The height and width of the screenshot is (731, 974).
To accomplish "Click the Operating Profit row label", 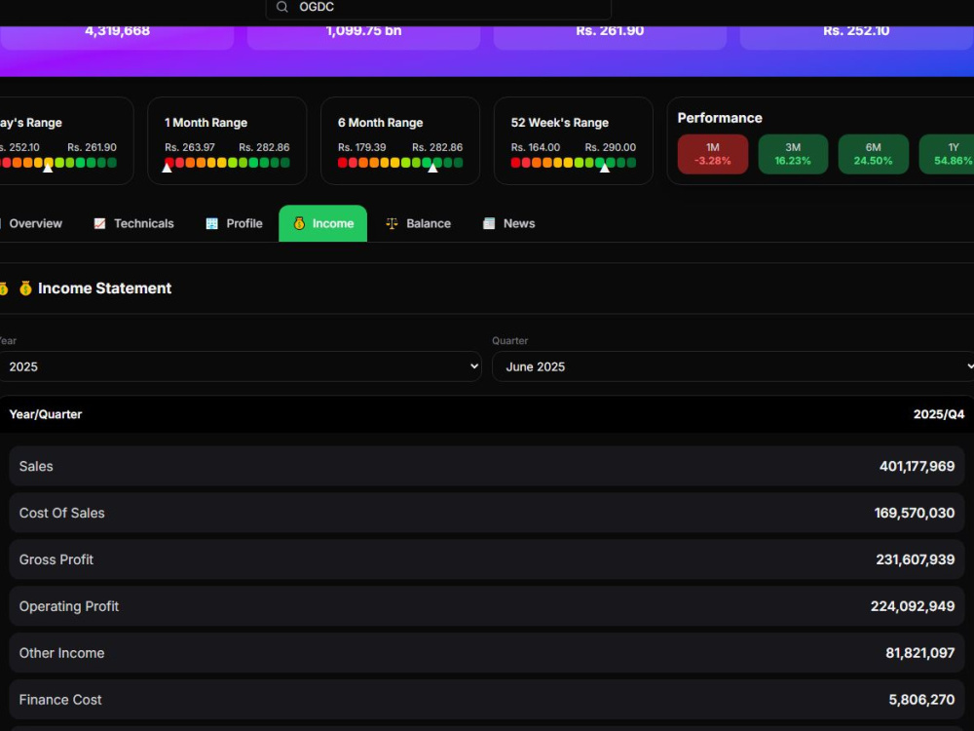I will 69,606.
